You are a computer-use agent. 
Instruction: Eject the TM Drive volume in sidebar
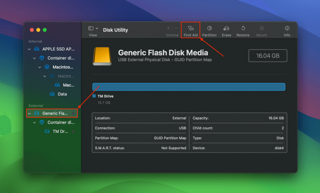73,131
